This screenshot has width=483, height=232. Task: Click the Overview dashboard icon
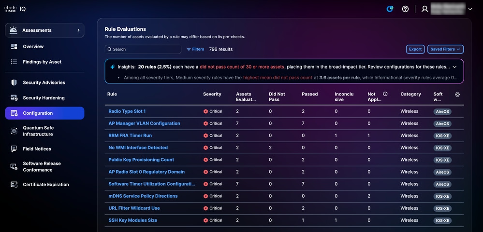pos(14,46)
